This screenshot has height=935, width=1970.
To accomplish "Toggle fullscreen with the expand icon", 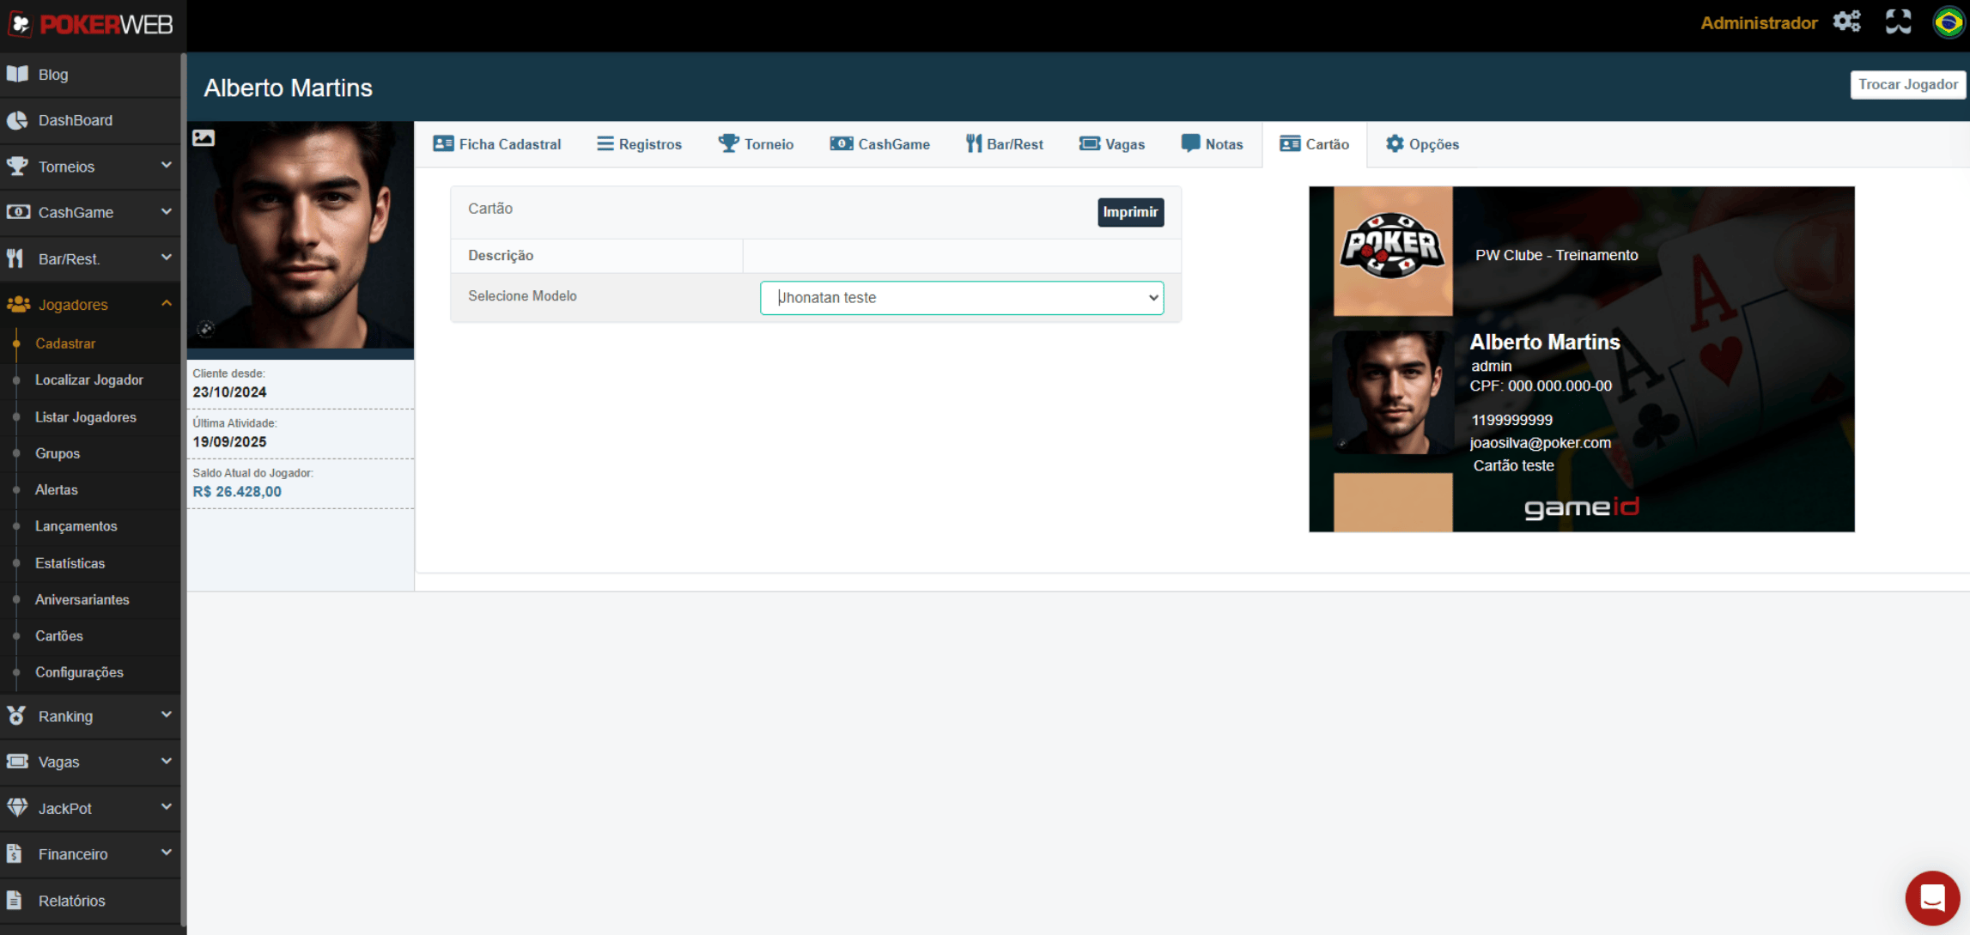I will pyautogui.click(x=1898, y=21).
